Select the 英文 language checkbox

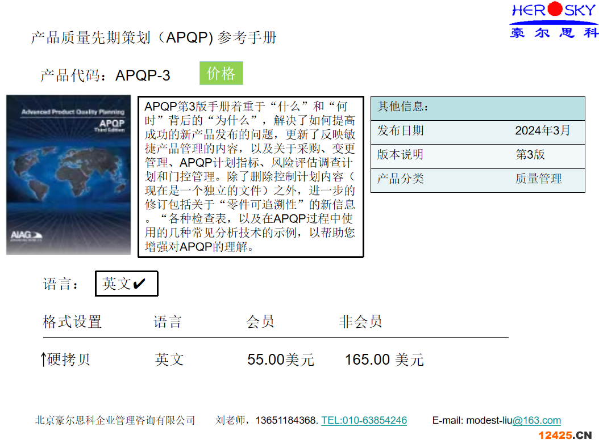(126, 284)
